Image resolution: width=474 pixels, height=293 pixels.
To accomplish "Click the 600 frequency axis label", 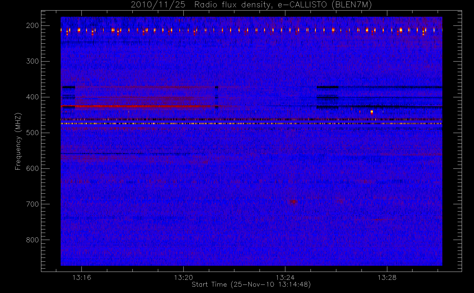I will coord(33,168).
